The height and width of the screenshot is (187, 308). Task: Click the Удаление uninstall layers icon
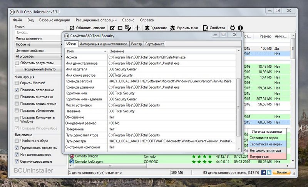(147, 28)
